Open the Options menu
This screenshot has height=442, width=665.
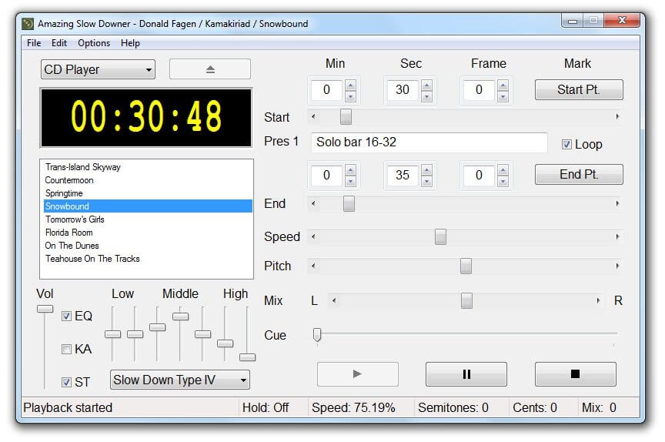[94, 43]
